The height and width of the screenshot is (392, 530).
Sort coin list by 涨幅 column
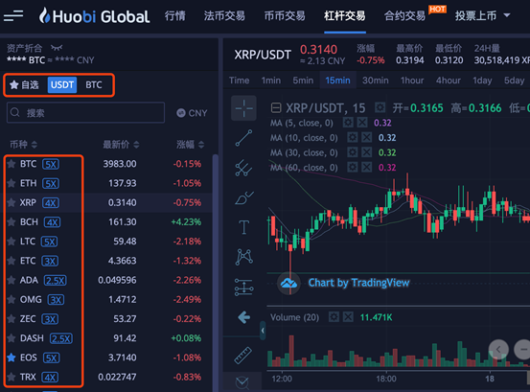click(191, 145)
